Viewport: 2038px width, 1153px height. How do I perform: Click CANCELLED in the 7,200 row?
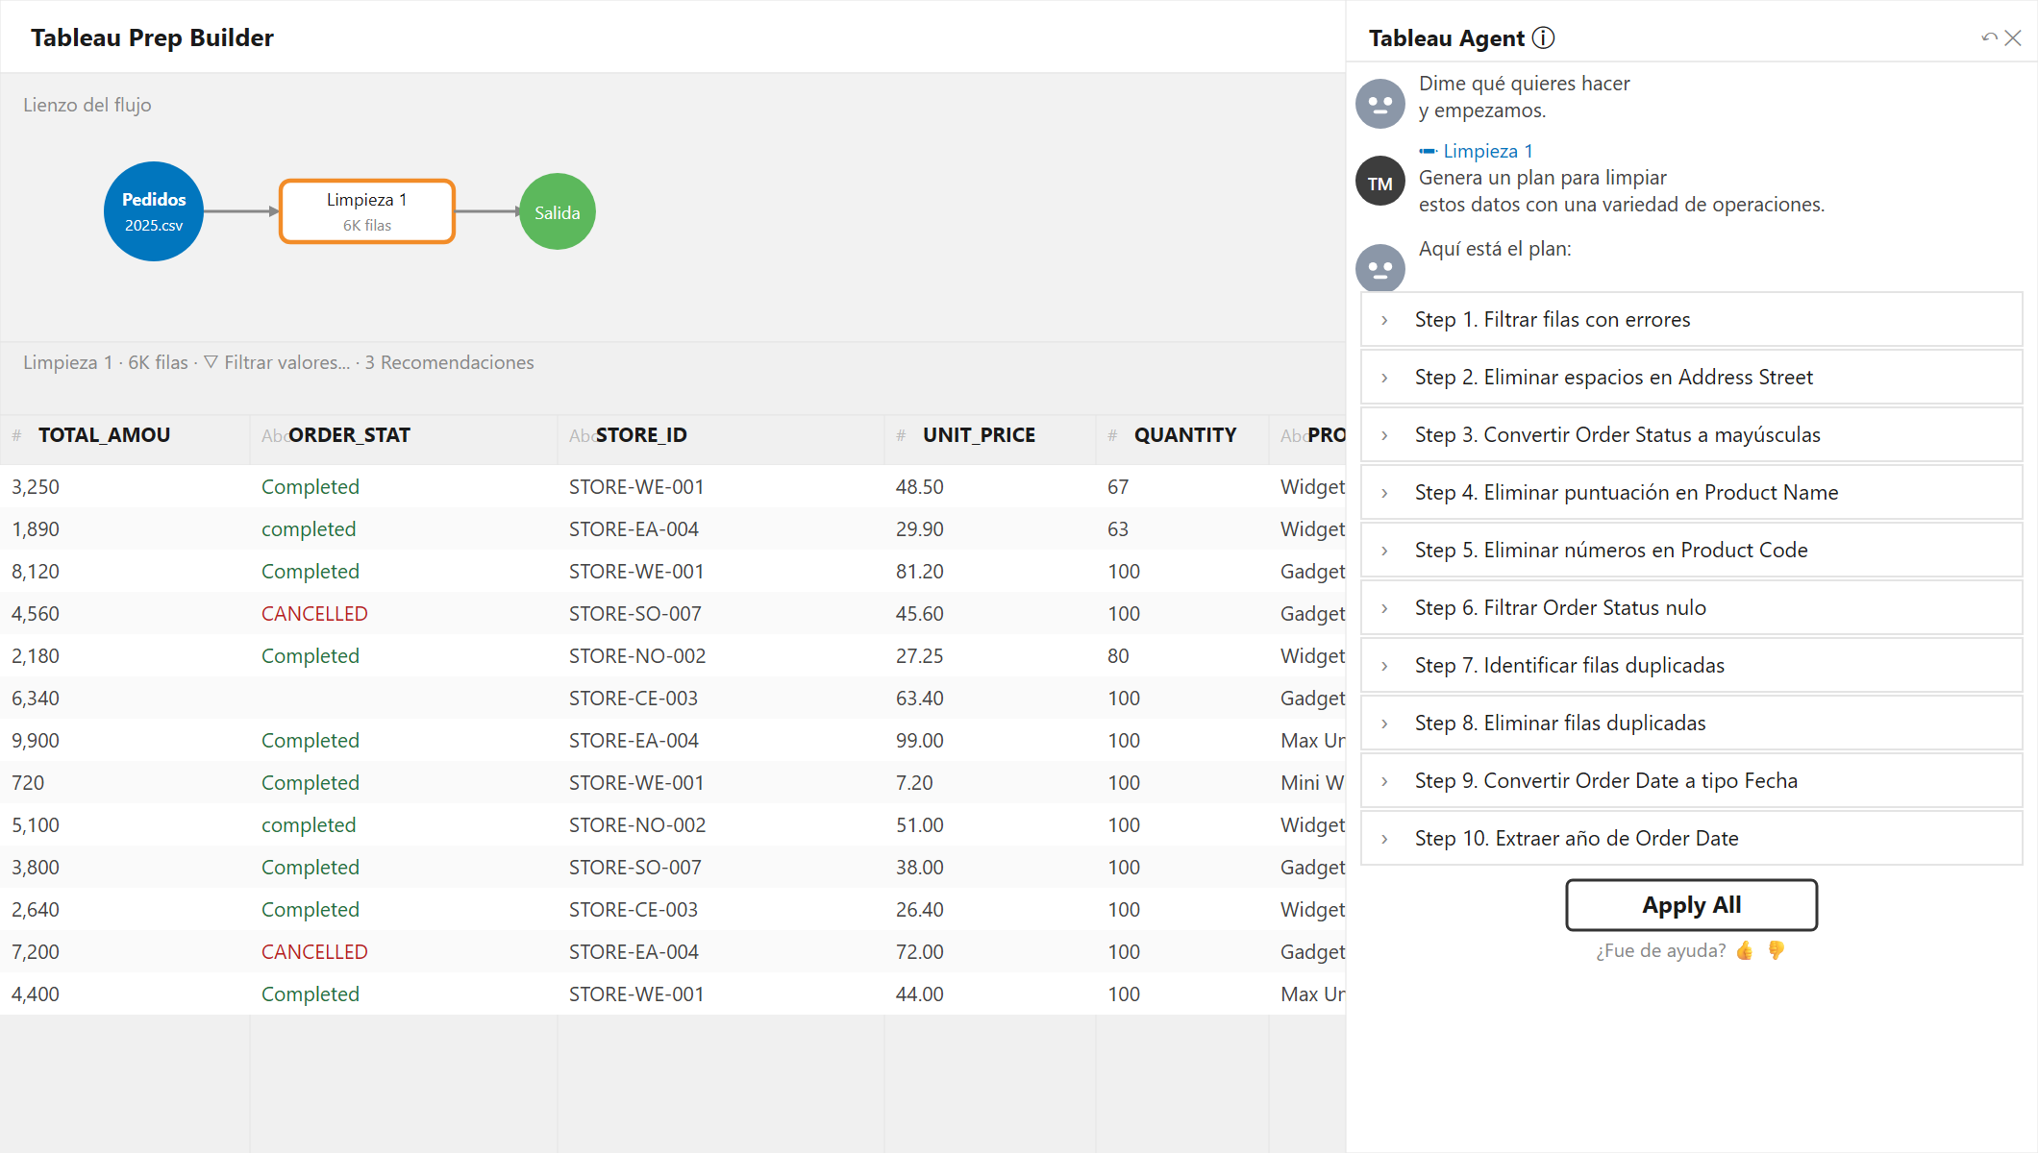[x=314, y=952]
